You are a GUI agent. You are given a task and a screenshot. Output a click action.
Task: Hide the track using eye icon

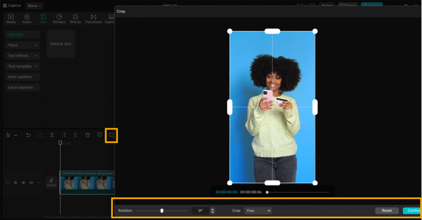pos(23,182)
